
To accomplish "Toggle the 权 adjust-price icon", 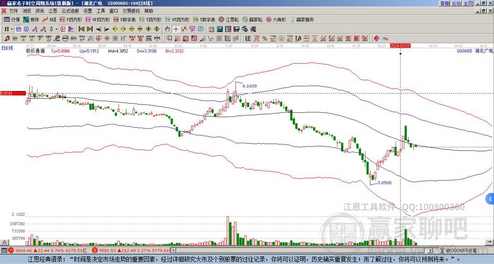I will click(63, 29).
